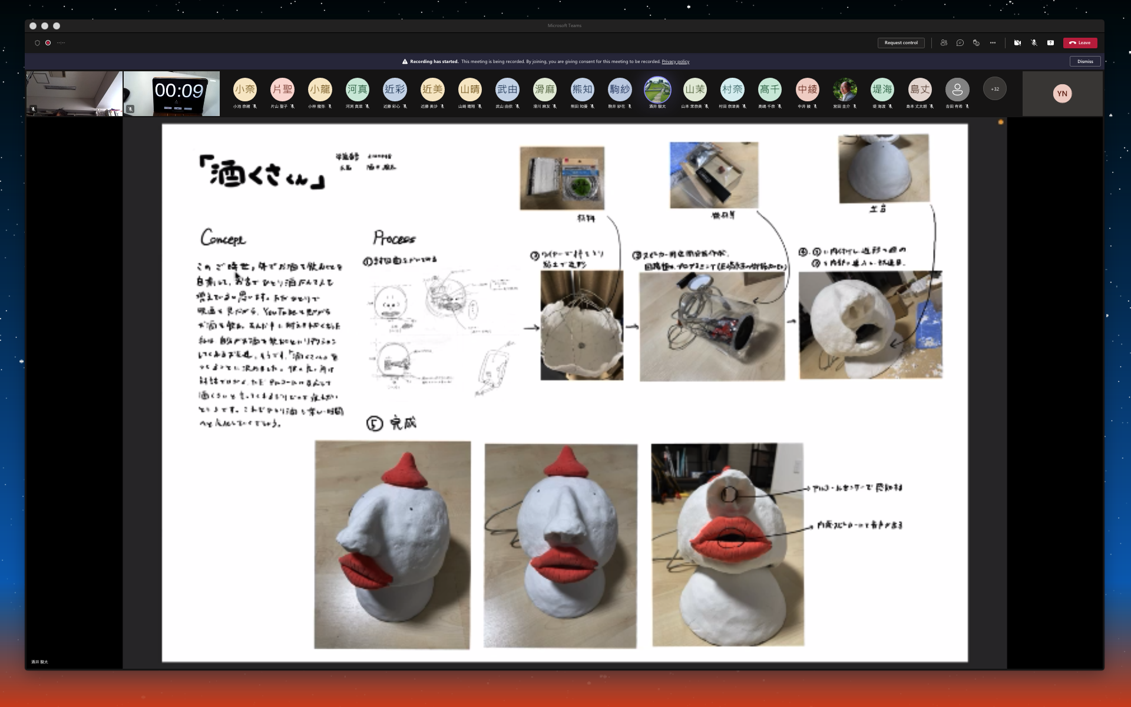Click the Request control button
The width and height of the screenshot is (1131, 707).
(901, 42)
